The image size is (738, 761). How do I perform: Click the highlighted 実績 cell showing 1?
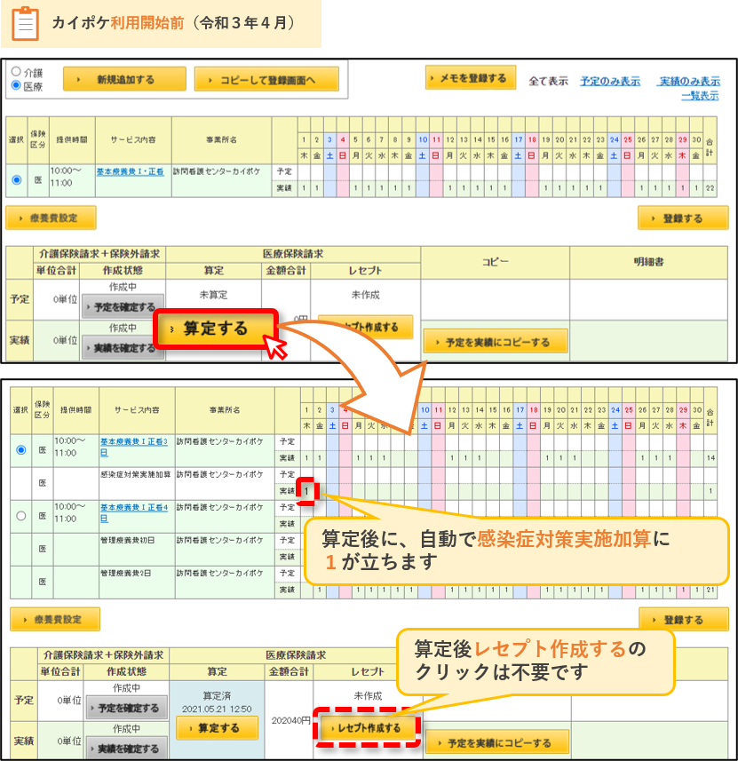[x=306, y=491]
